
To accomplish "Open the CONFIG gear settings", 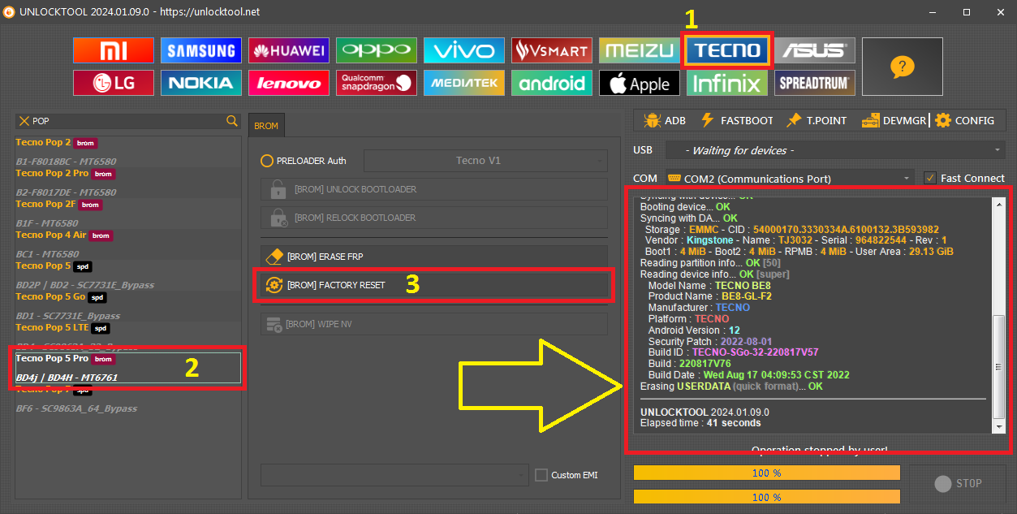I will point(964,120).
